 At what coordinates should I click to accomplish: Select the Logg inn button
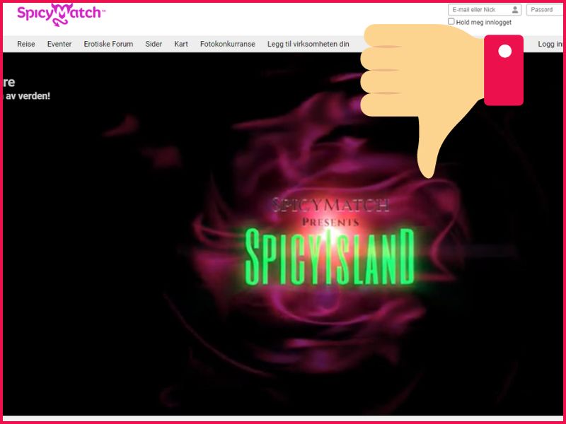pyautogui.click(x=550, y=44)
